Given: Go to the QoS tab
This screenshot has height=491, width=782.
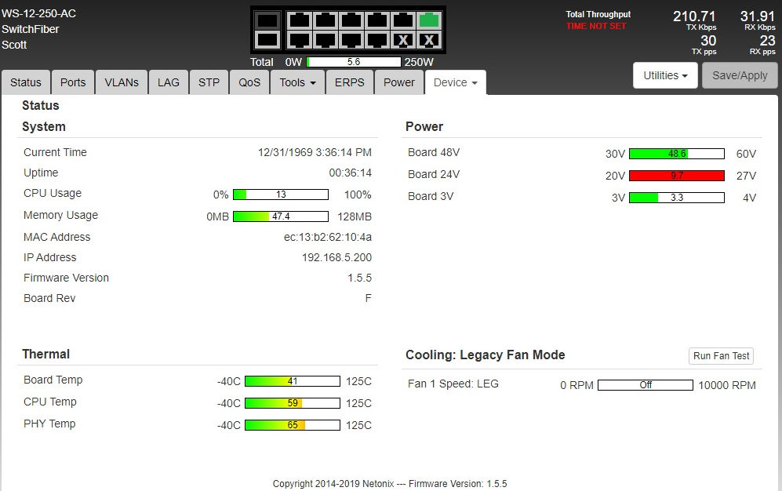Looking at the screenshot, I should click(249, 82).
